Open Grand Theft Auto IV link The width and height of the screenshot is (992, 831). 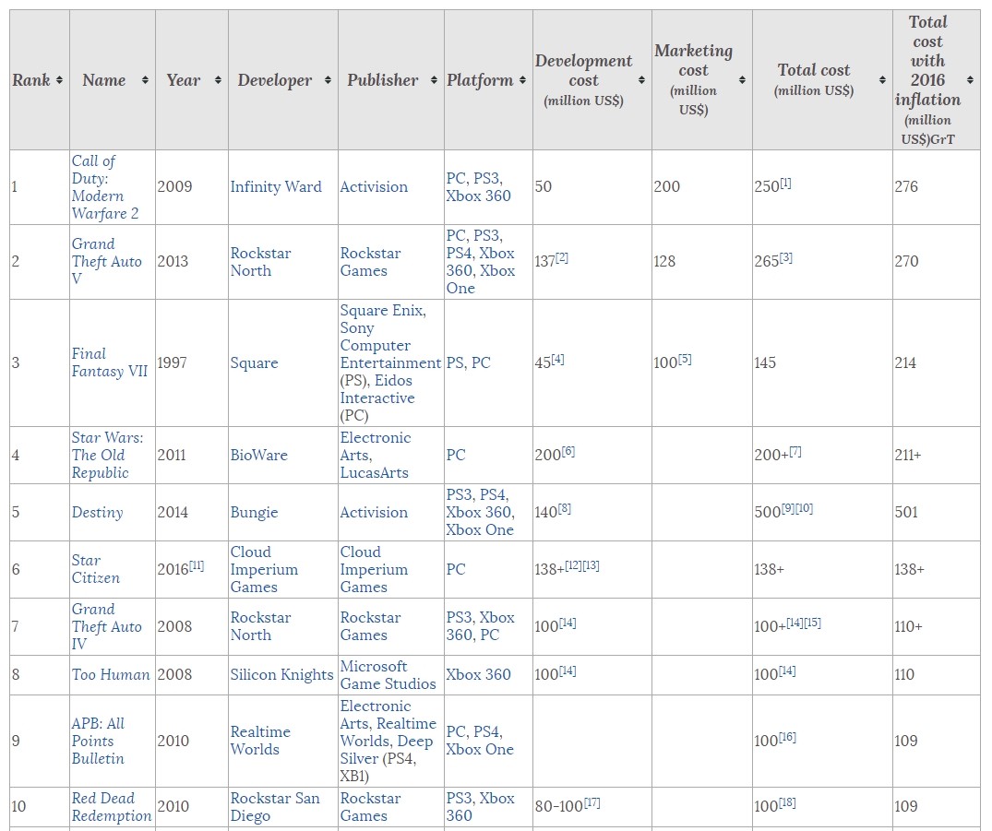coord(106,626)
